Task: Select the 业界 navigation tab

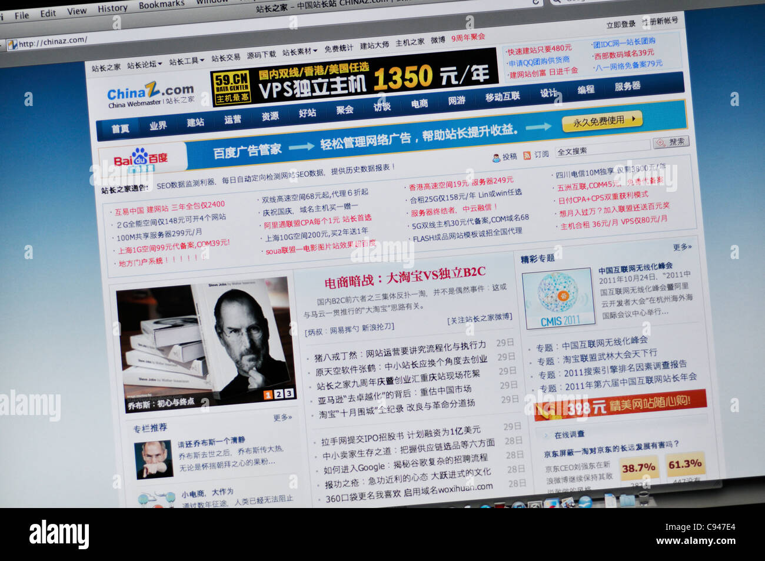Action: [158, 125]
